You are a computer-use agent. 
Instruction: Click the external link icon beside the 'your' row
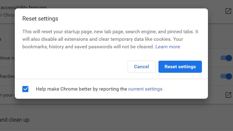(x=228, y=95)
